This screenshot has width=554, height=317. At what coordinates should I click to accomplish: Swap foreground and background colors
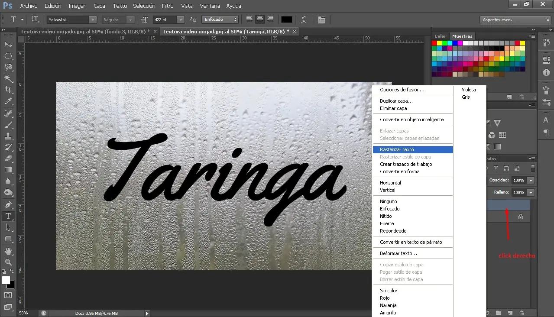(x=13, y=272)
